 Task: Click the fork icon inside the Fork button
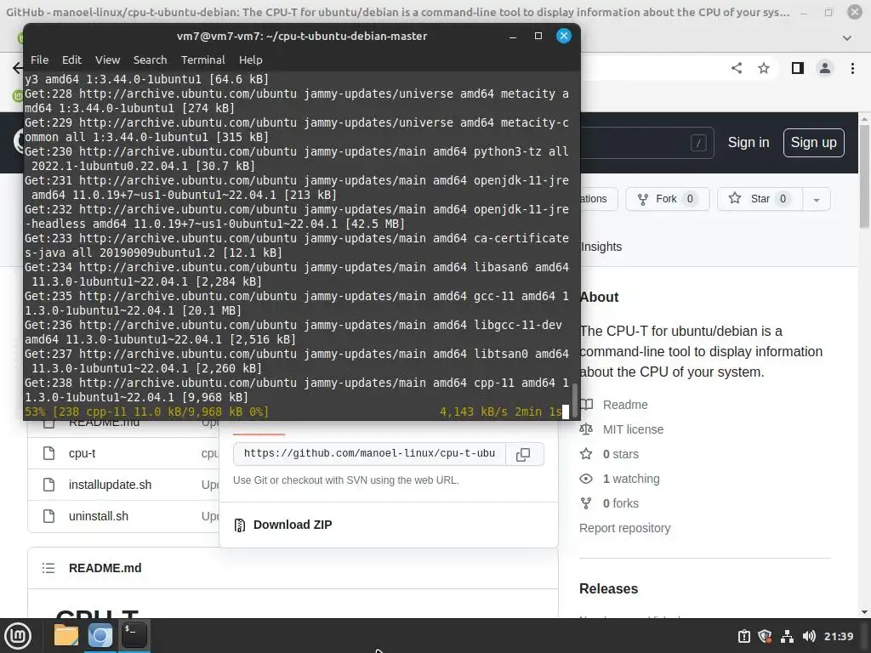643,199
